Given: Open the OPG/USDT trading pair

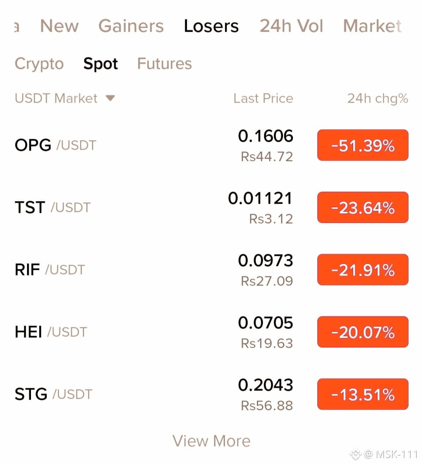Looking at the screenshot, I should pyautogui.click(x=211, y=145).
